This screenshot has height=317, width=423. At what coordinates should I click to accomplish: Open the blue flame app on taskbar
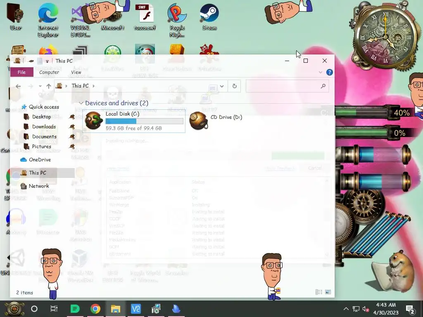(x=176, y=309)
